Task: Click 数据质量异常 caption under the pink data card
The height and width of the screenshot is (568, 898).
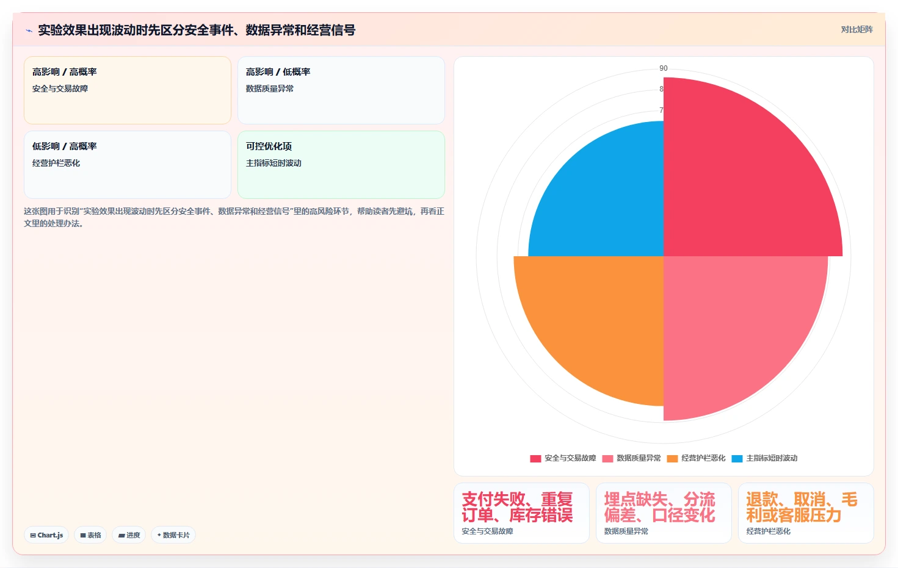Action: (x=626, y=531)
